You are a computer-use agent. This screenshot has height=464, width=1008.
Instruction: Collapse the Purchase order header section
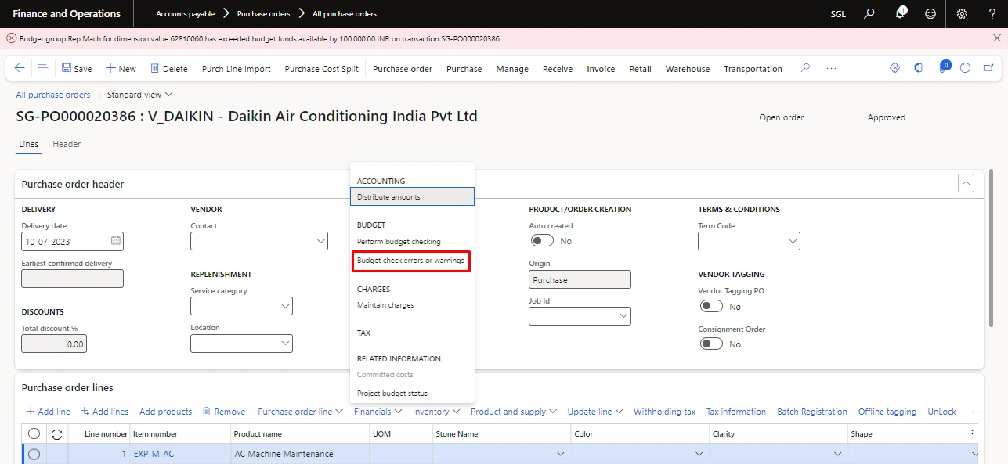pos(966,184)
